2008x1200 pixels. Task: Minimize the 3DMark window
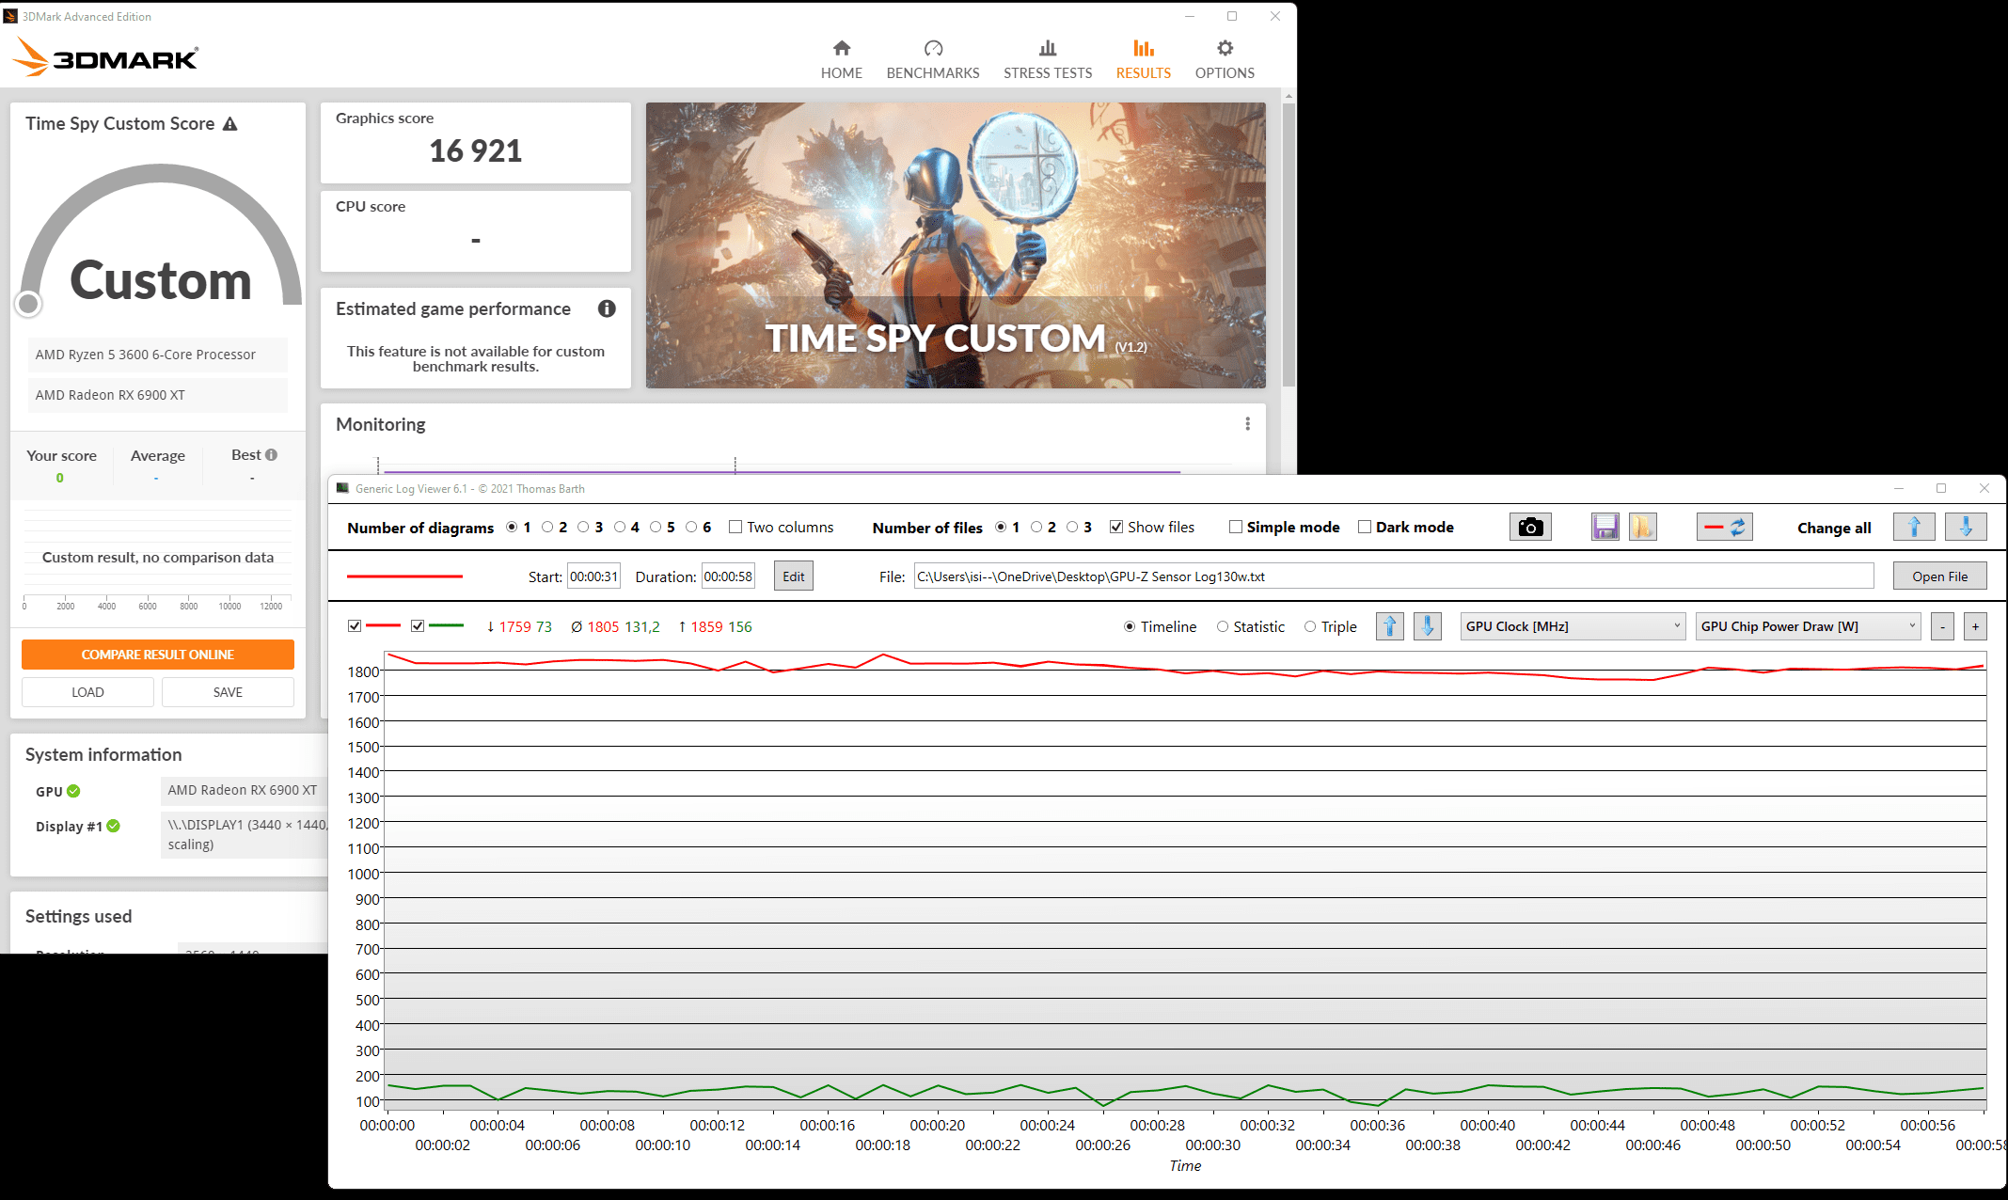point(1190,16)
